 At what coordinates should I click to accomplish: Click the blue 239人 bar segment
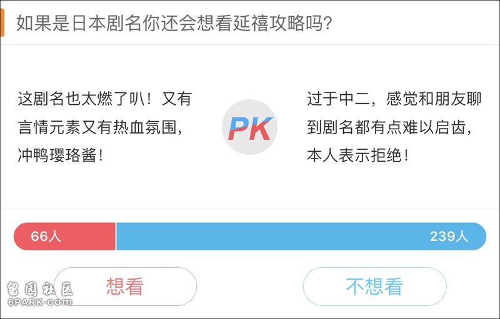(x=301, y=236)
